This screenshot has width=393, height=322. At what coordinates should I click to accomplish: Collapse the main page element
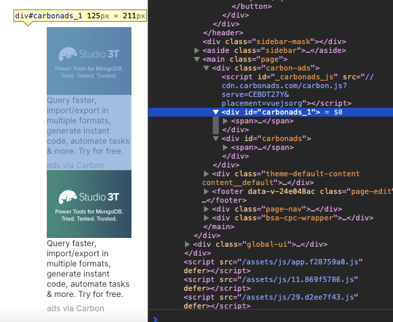click(197, 60)
